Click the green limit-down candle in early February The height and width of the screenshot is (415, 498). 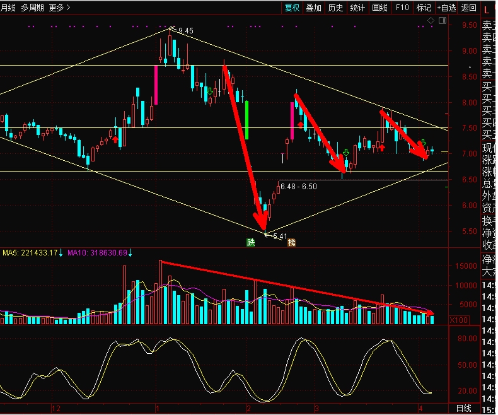(x=246, y=120)
